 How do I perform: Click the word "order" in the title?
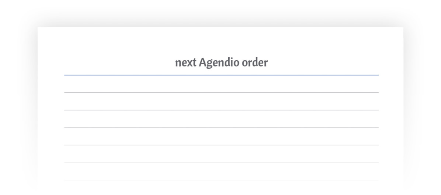click(254, 63)
